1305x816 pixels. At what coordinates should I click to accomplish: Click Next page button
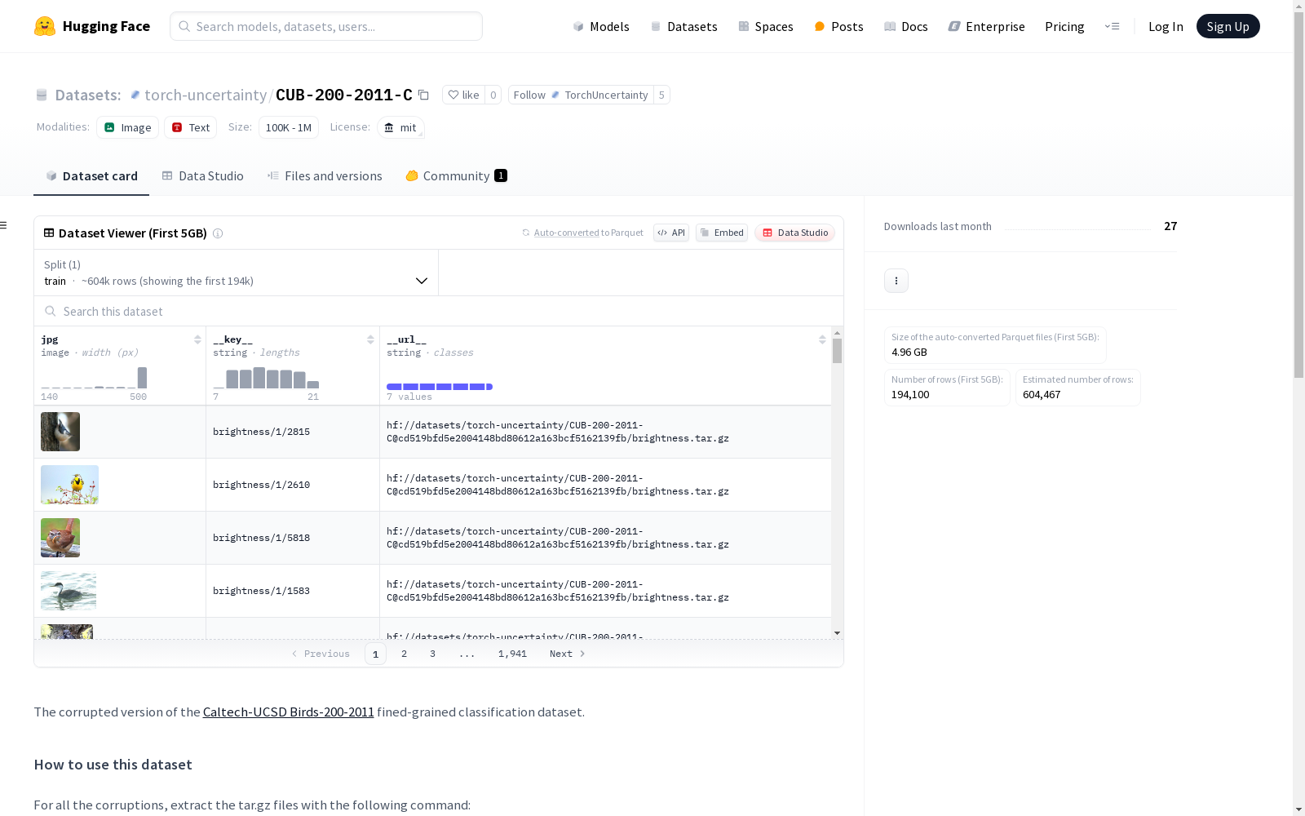[x=567, y=654]
